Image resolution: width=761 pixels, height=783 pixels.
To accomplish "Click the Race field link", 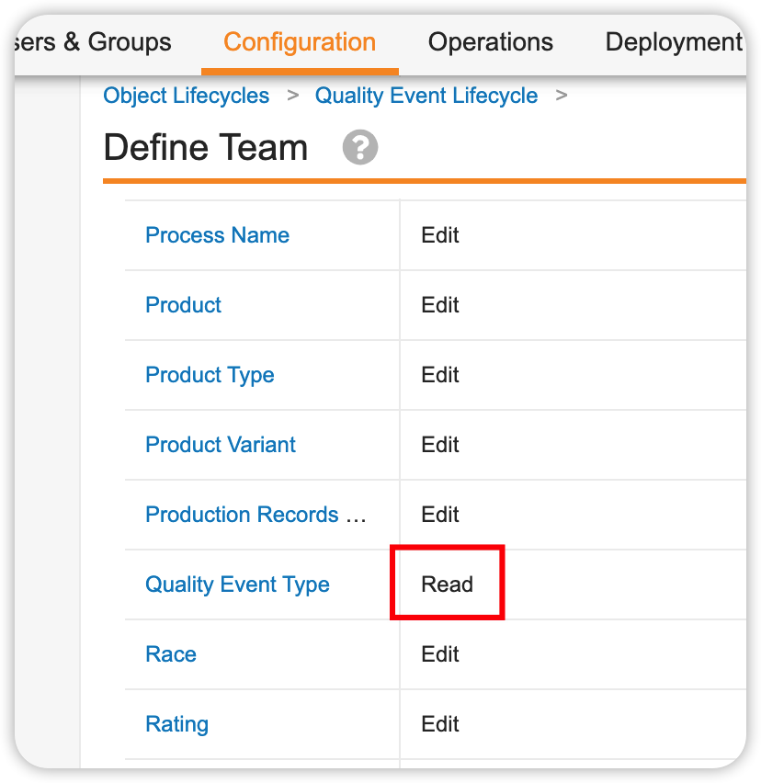I will pos(171,654).
